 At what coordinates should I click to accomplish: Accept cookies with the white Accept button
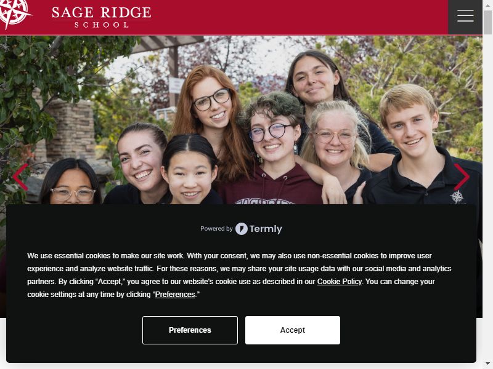[292, 330]
